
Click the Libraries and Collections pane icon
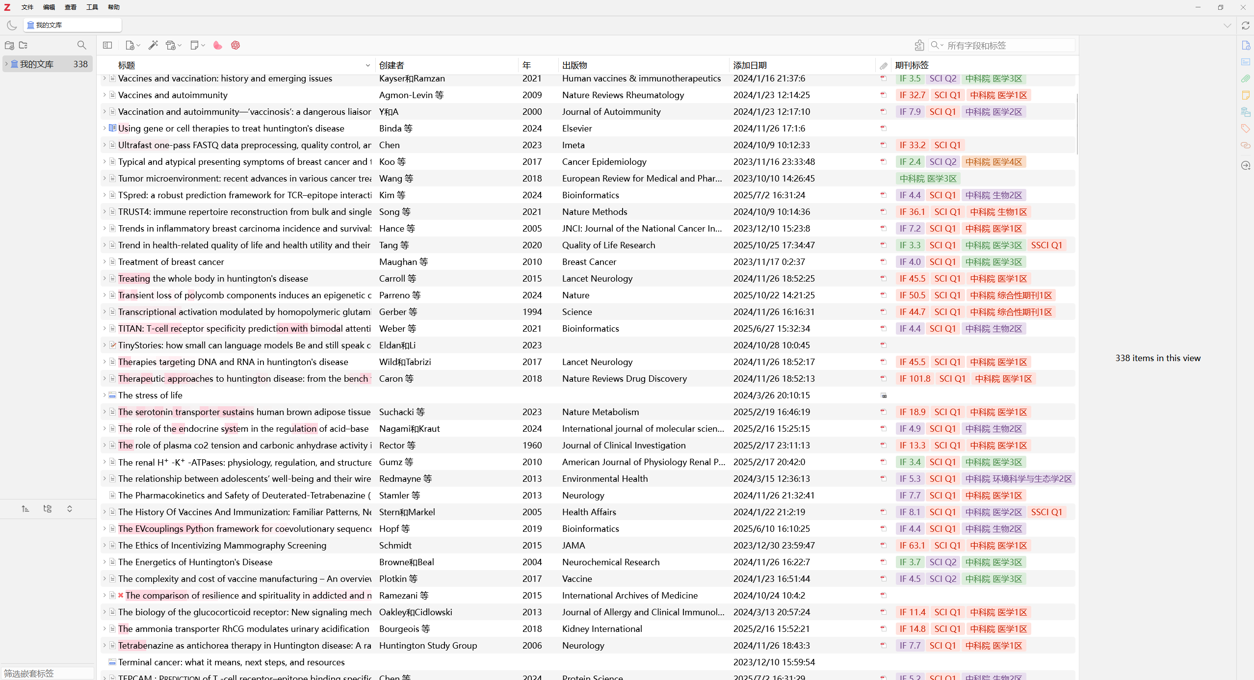pos(1245,112)
